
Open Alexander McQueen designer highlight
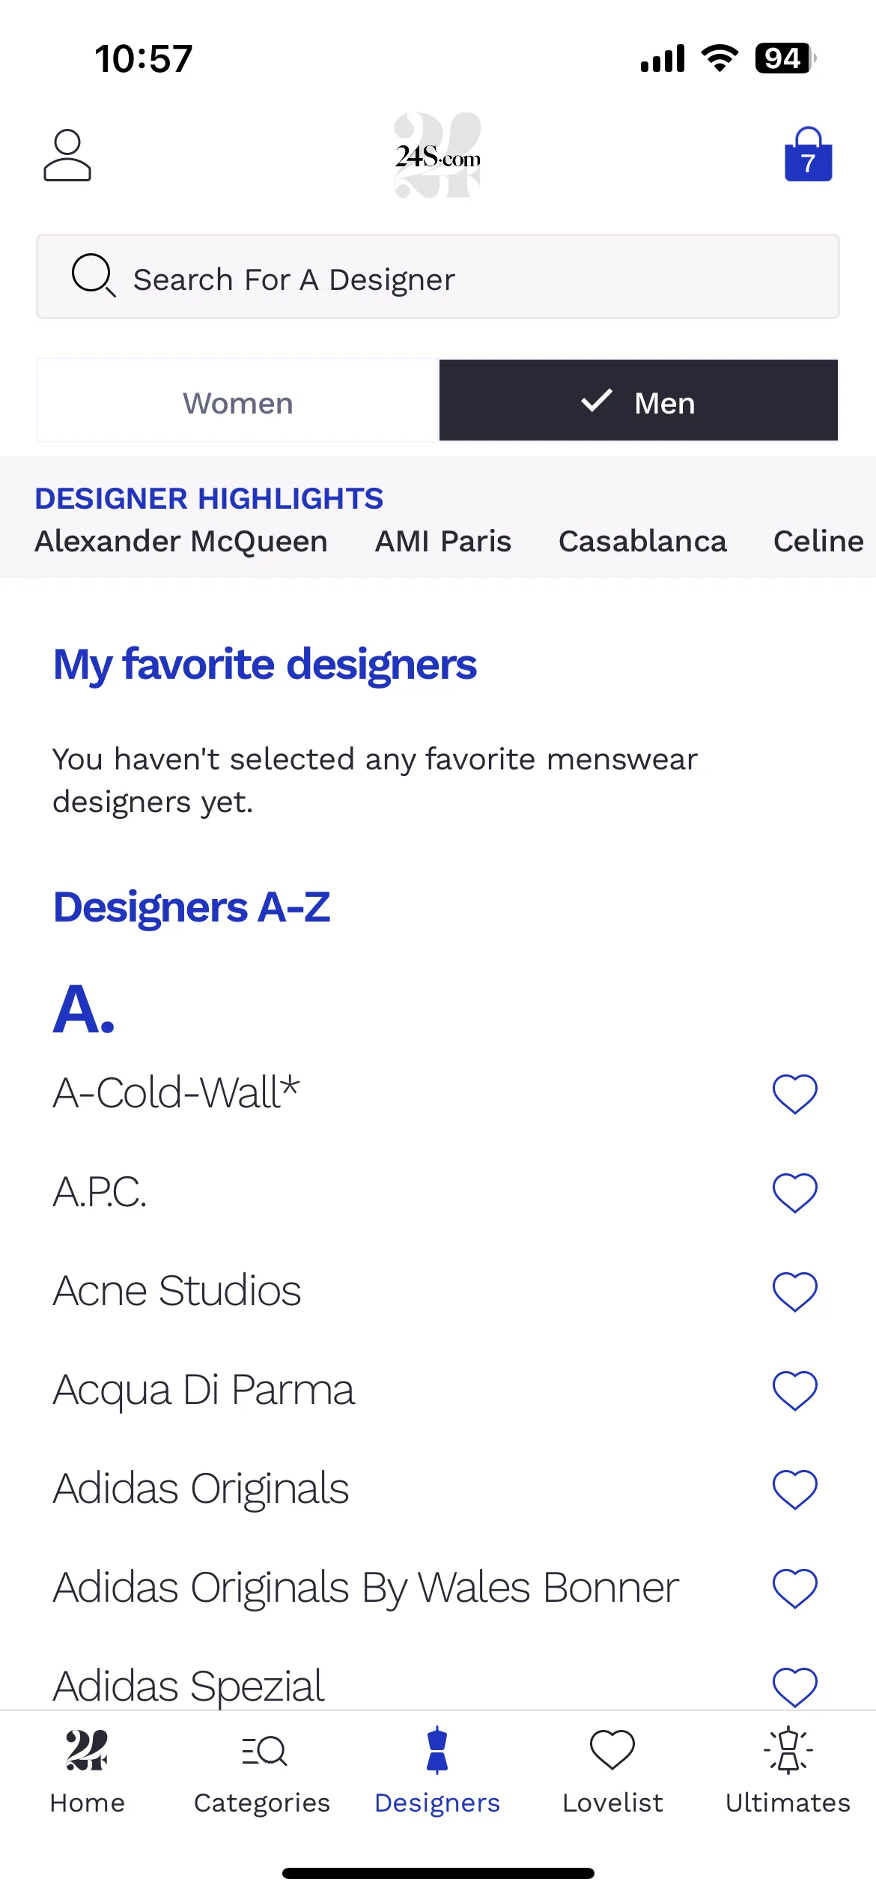[181, 541]
